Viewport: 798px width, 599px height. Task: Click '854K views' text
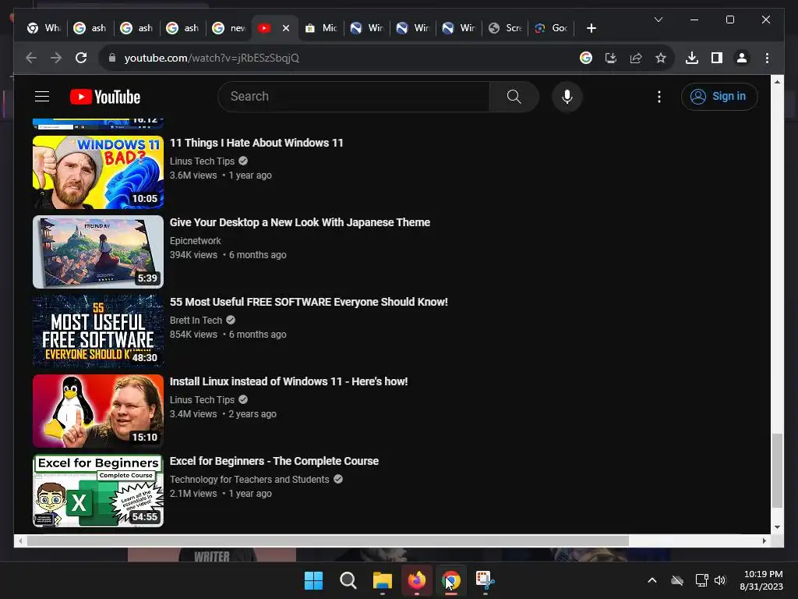[x=193, y=334]
